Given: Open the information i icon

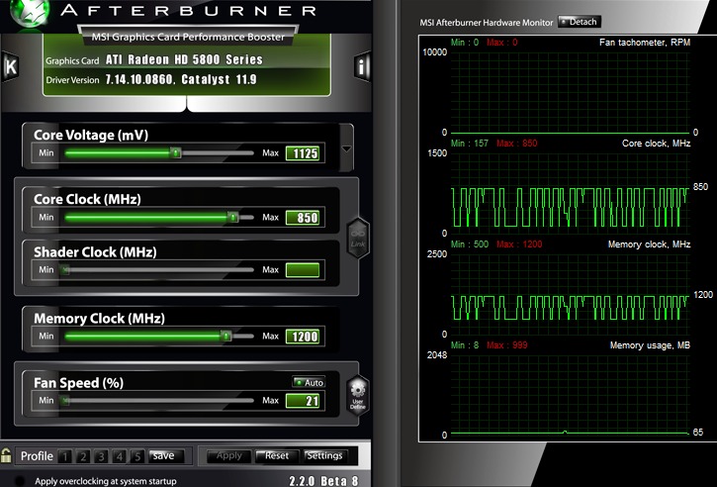Looking at the screenshot, I should point(362,67).
